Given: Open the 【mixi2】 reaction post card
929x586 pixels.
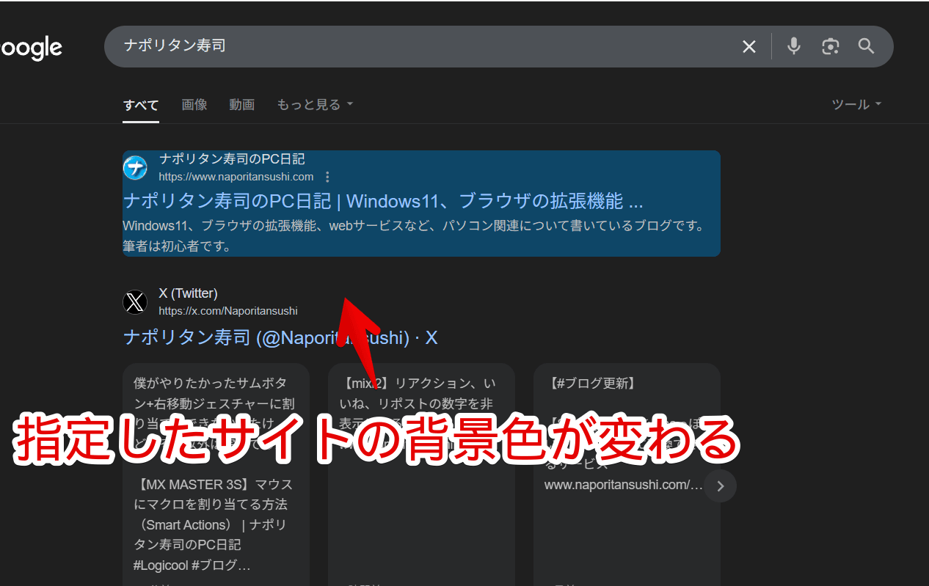Looking at the screenshot, I should pos(421,475).
